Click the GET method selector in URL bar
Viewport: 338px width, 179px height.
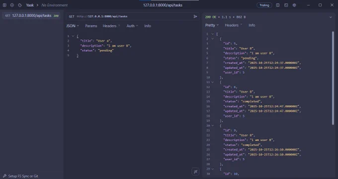[72, 16]
